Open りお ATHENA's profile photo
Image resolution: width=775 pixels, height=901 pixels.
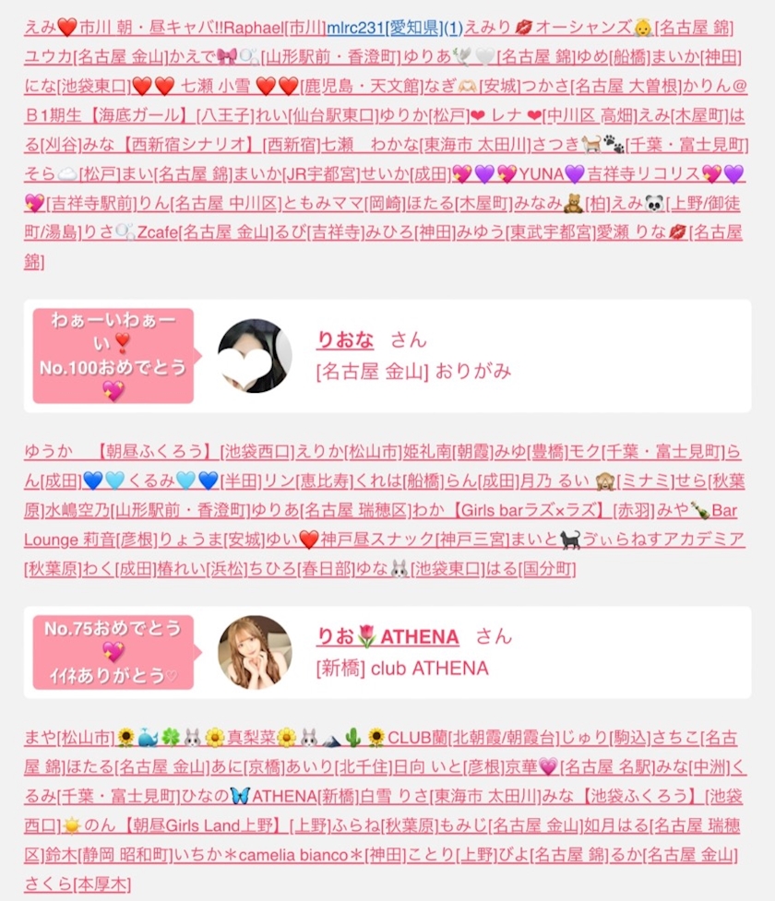255,653
